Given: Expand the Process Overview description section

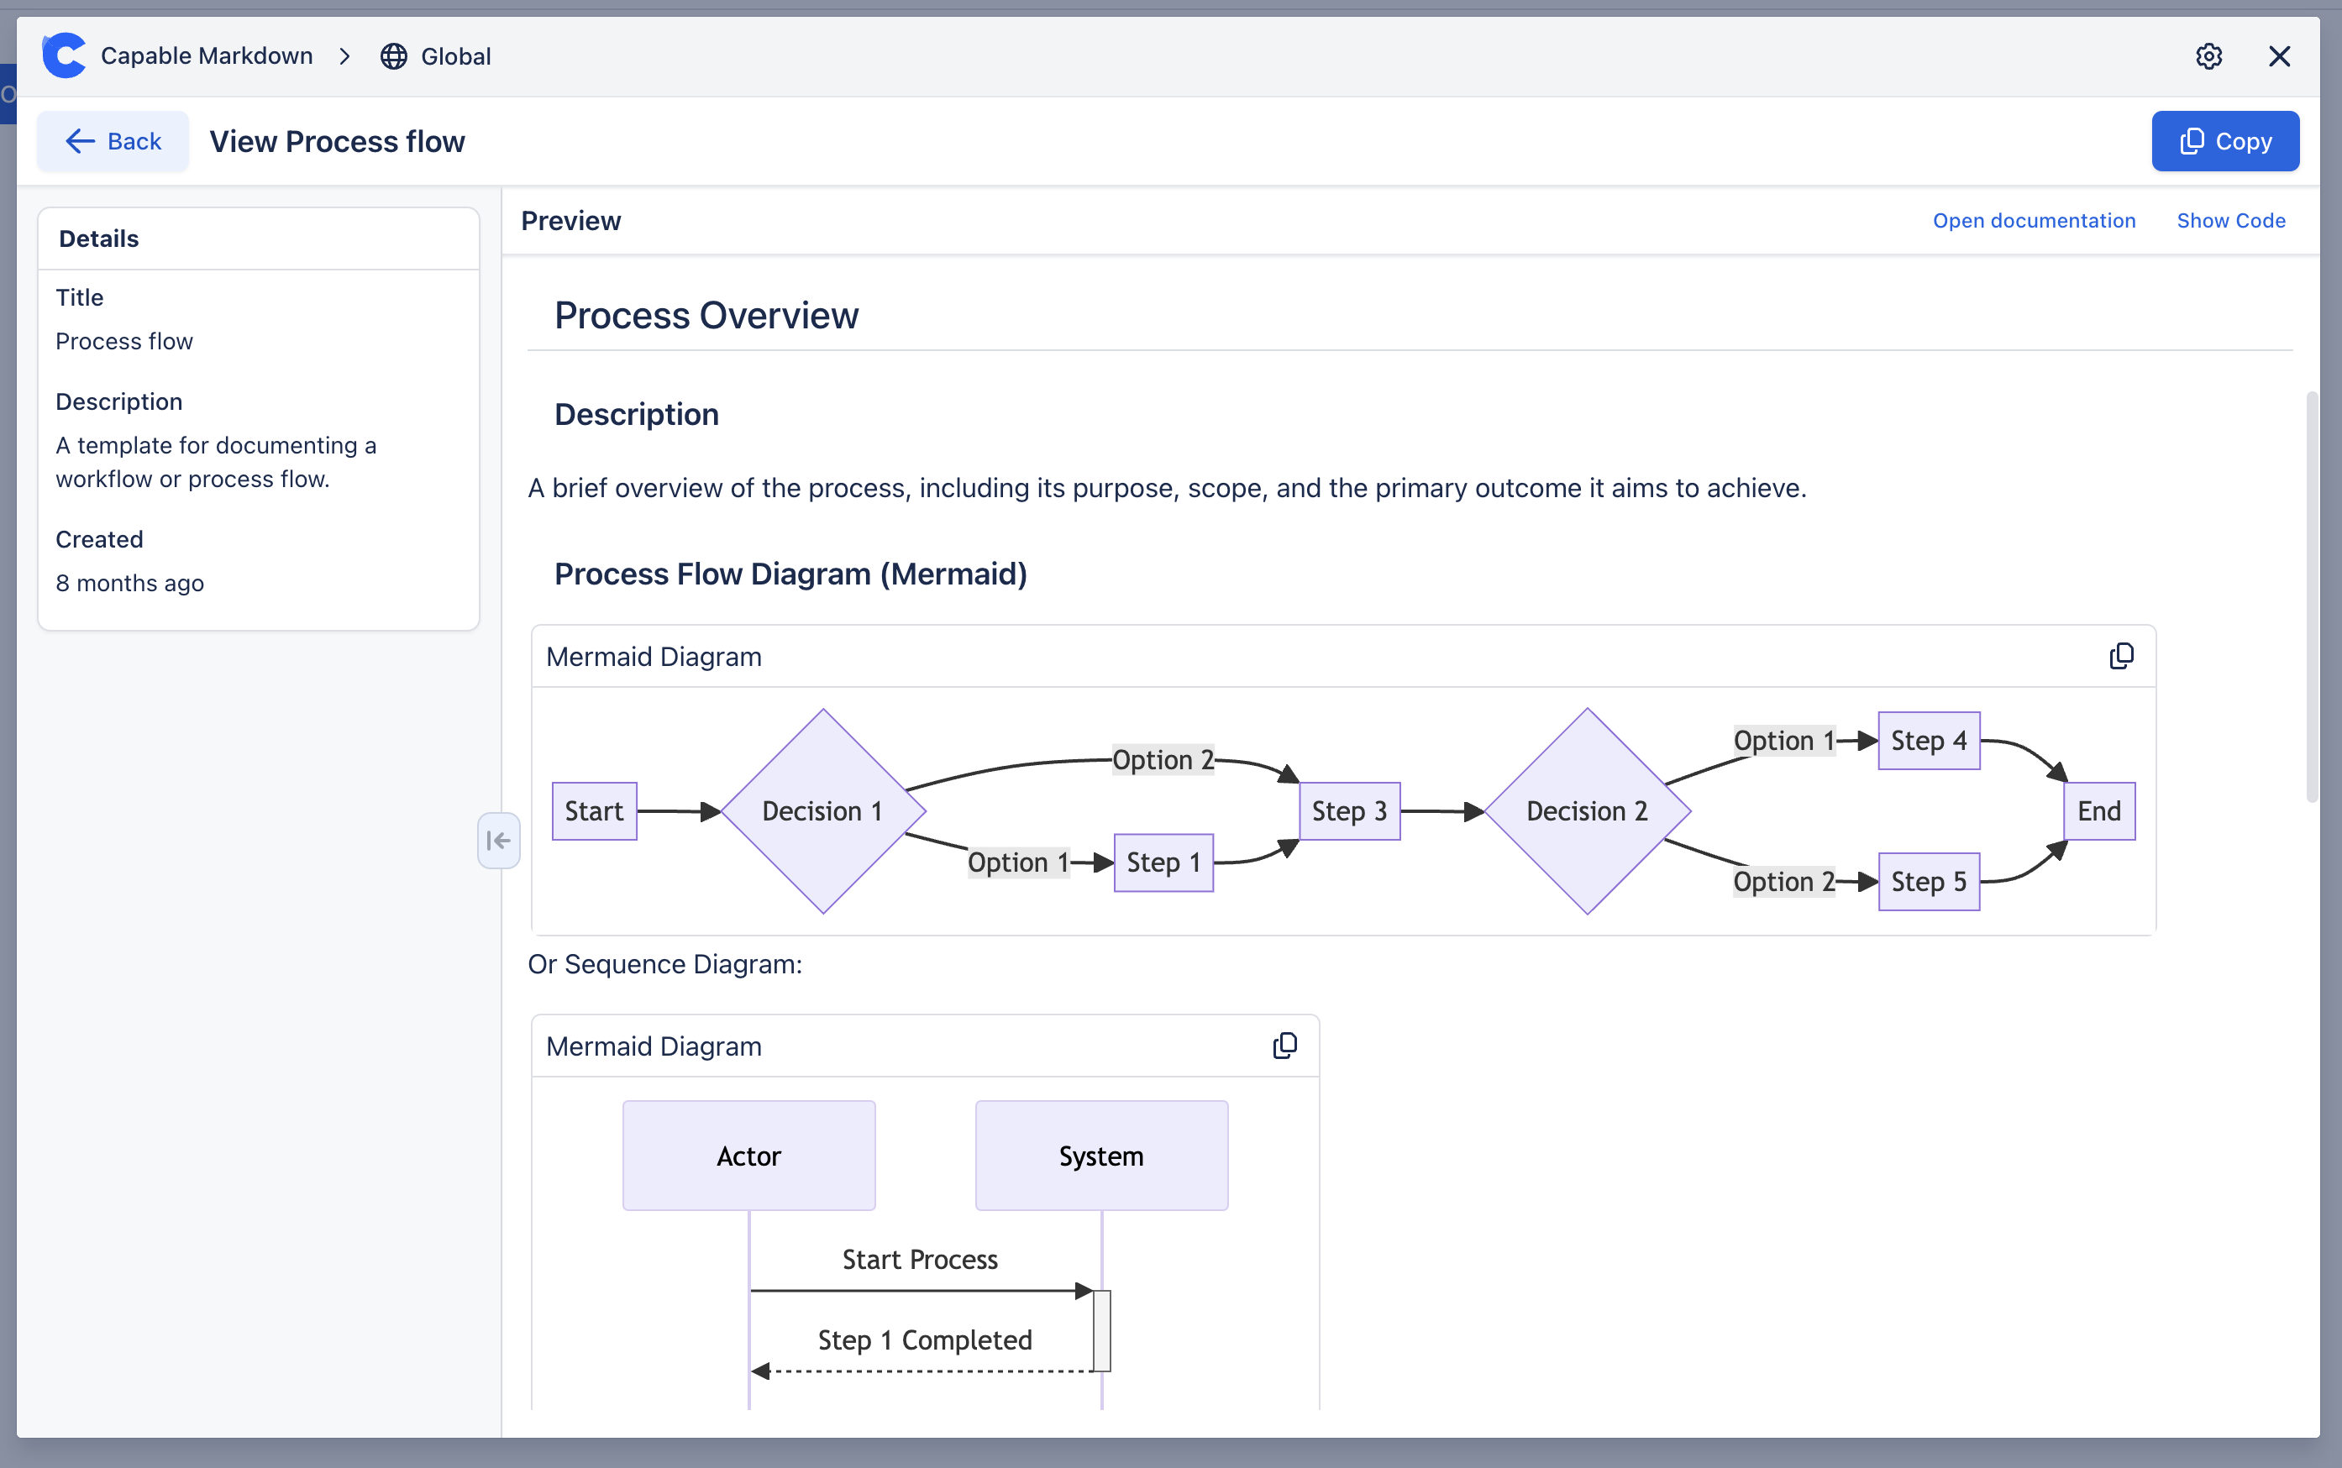Looking at the screenshot, I should 638,412.
